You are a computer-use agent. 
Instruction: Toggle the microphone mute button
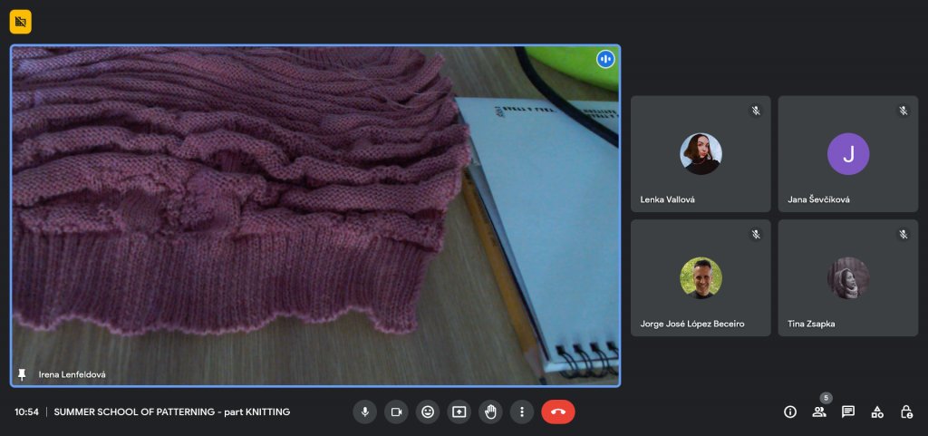364,412
